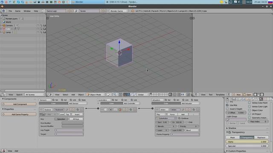Image resolution: width=273 pixels, height=153 pixels.
Task: Toggle Lamp visibility eye in outliner
Action: 38,32
